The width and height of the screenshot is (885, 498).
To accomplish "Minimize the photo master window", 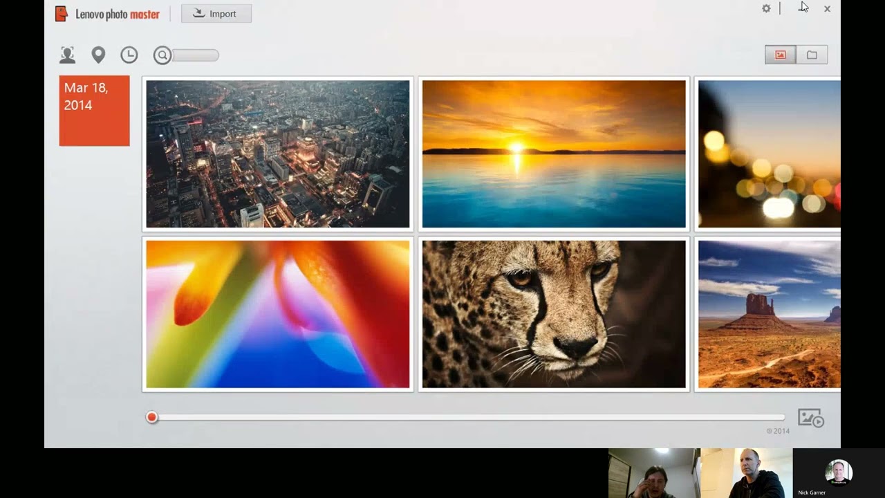I will pos(802,9).
